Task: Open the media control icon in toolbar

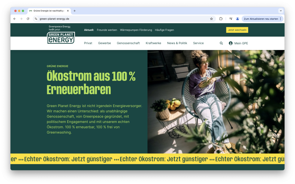Action: coord(231,19)
